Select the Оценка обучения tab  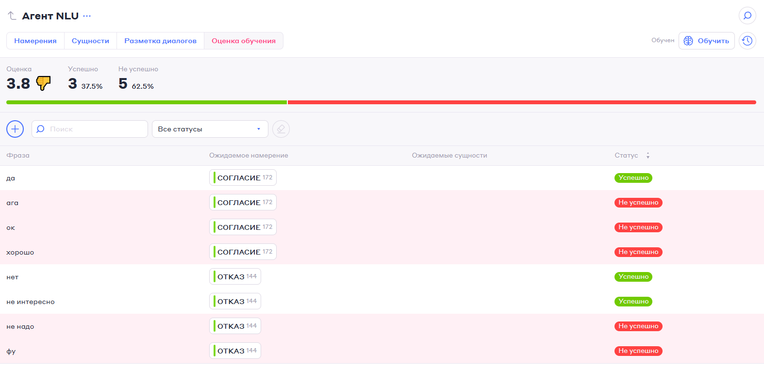pos(243,41)
